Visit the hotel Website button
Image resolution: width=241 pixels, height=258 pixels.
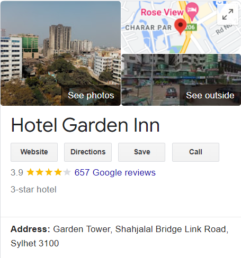click(x=34, y=152)
